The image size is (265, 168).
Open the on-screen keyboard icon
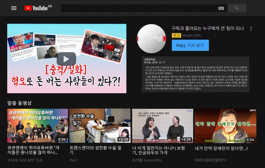click(x=221, y=8)
